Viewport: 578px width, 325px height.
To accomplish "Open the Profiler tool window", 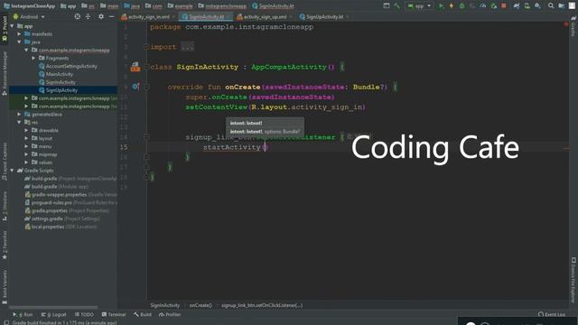I will pos(170,314).
